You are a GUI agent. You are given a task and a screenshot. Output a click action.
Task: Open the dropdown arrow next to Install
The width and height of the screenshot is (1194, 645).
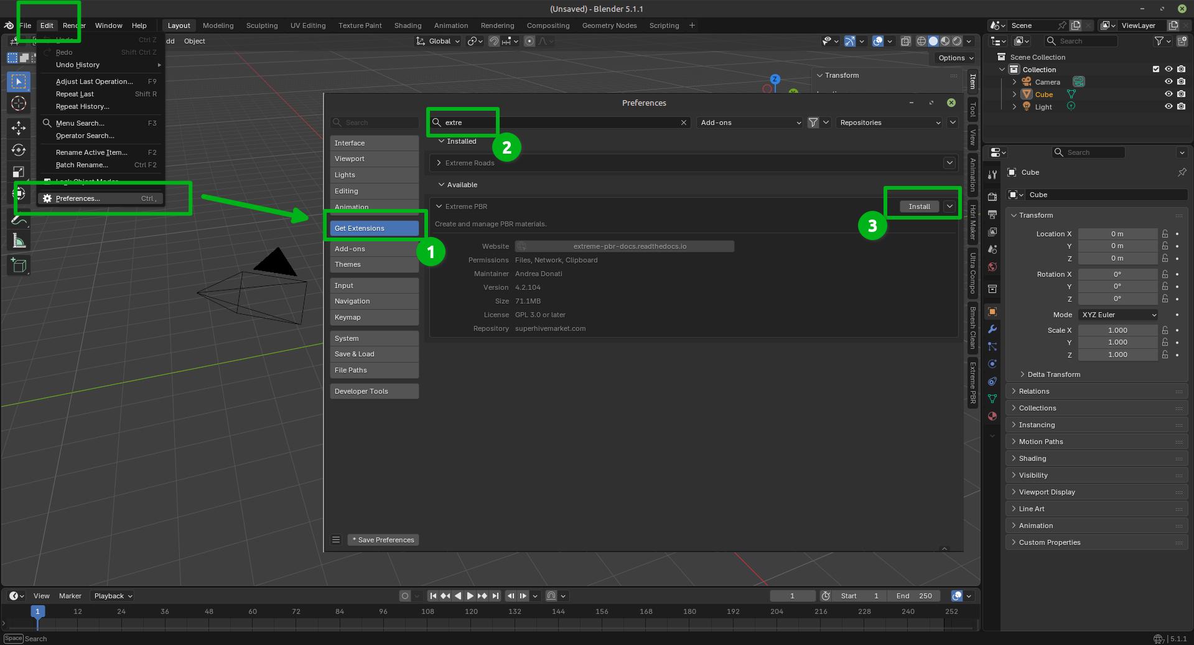[949, 206]
